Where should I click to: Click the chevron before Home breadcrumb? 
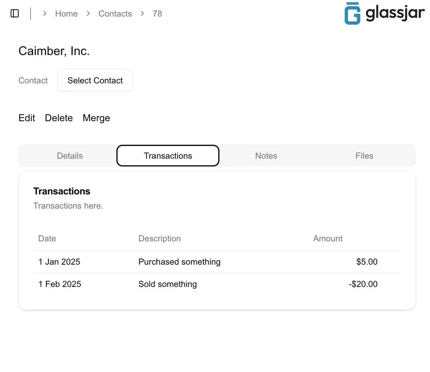click(45, 14)
